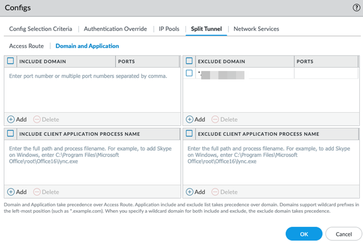Open the Network Services tab
The width and height of the screenshot is (363, 246).
[x=256, y=29]
